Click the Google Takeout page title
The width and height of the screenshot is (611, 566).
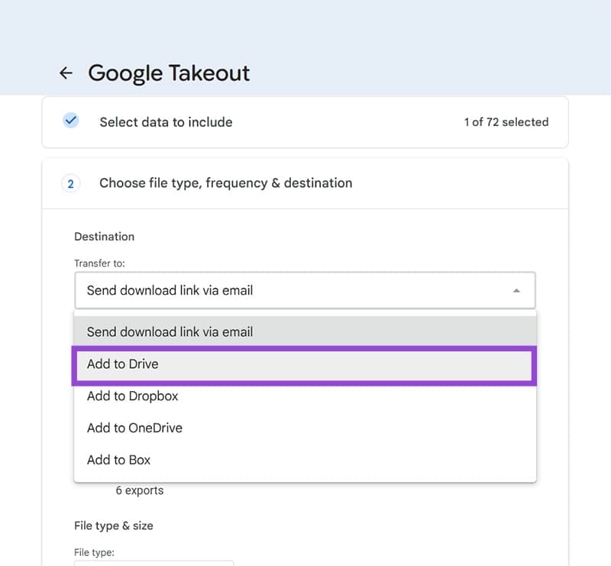click(x=169, y=73)
